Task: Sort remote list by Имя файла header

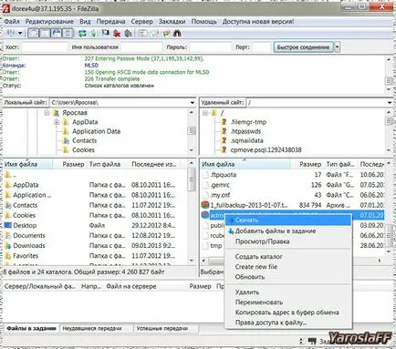Action: click(245, 164)
